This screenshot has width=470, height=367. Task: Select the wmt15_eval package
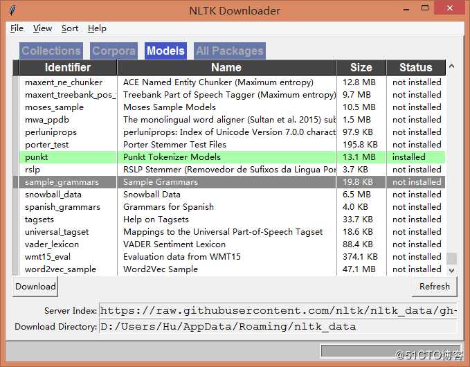(x=48, y=257)
